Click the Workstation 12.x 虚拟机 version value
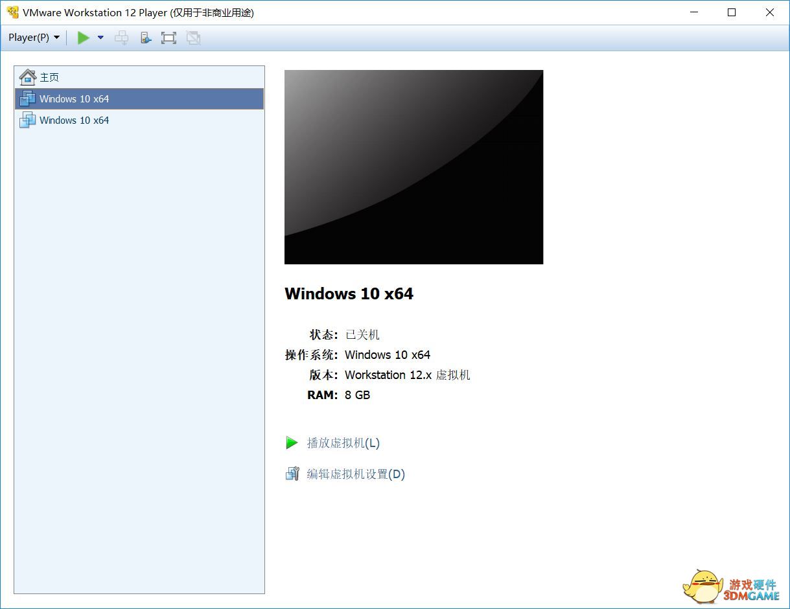 [408, 375]
